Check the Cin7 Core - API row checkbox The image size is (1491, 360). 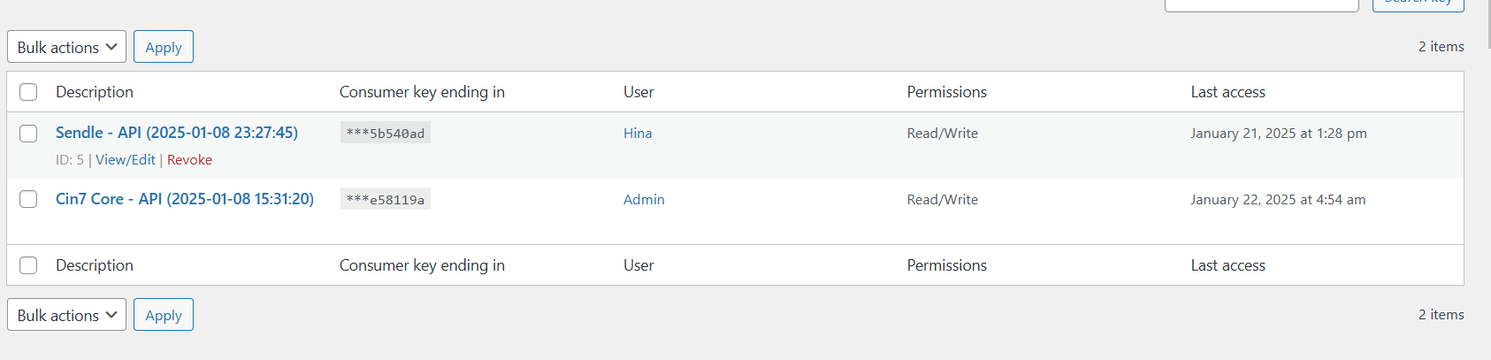tap(28, 199)
